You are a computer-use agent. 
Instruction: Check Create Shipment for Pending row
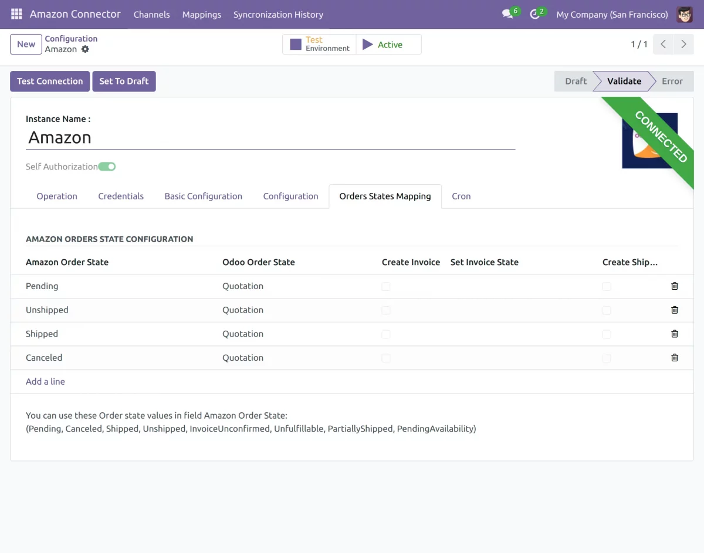click(607, 286)
